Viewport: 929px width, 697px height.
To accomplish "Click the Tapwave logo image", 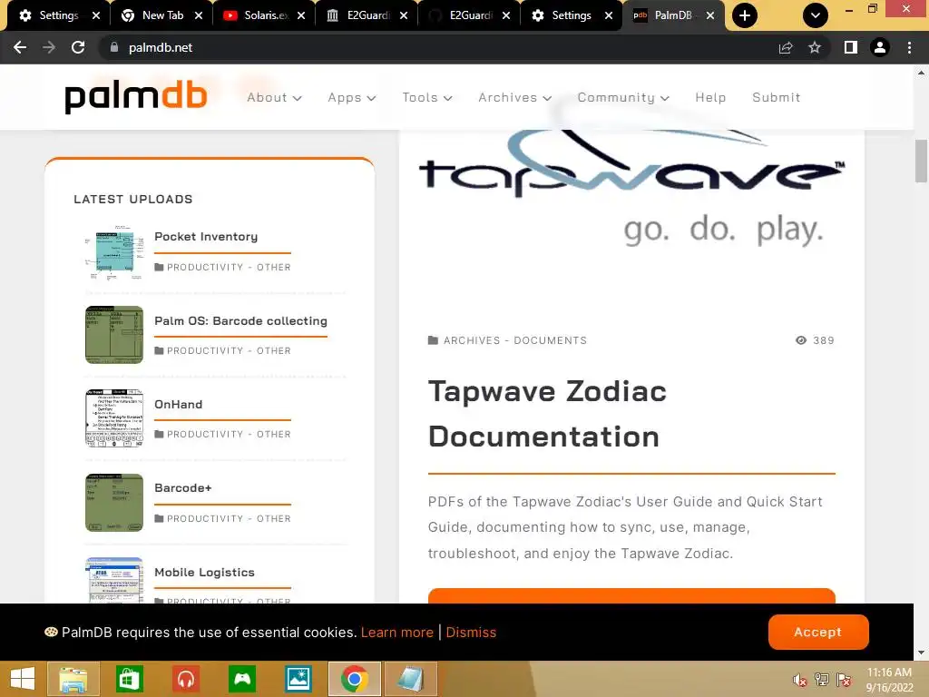I will 631,190.
